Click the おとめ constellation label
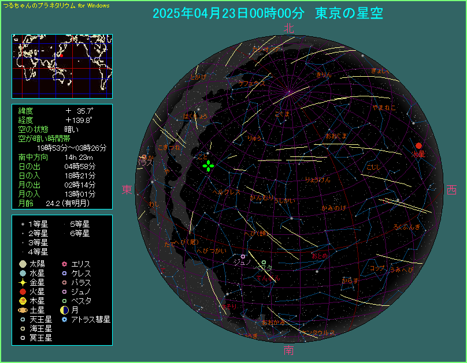 tap(319, 256)
